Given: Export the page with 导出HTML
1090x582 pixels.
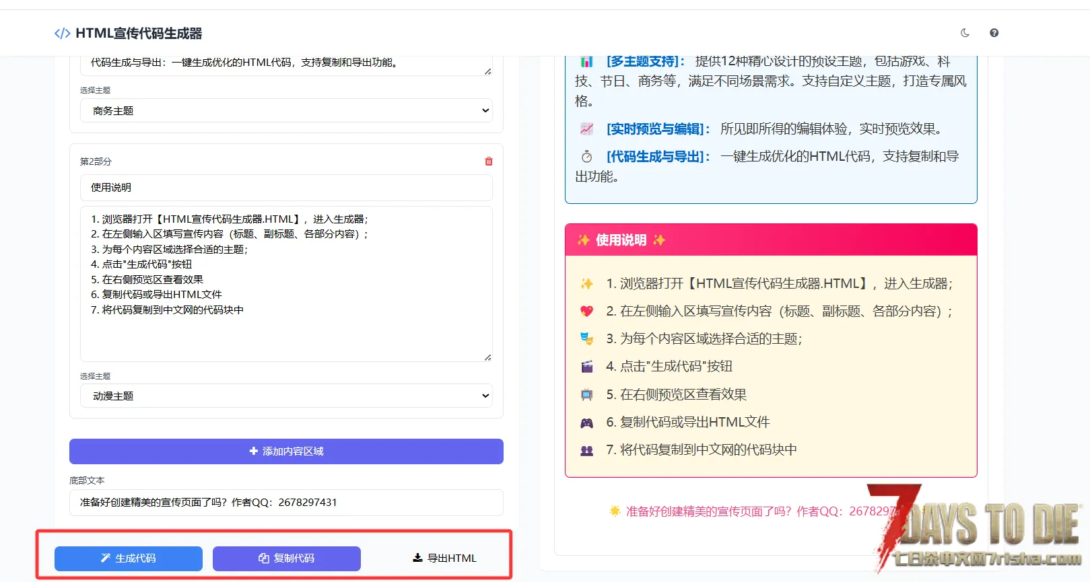Looking at the screenshot, I should tap(444, 558).
